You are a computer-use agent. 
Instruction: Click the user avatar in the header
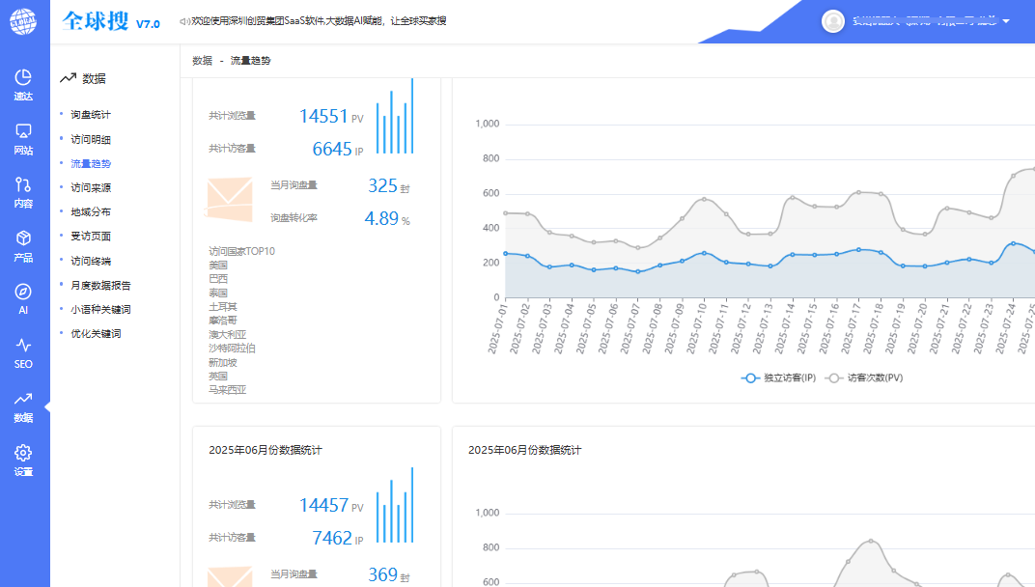point(832,21)
